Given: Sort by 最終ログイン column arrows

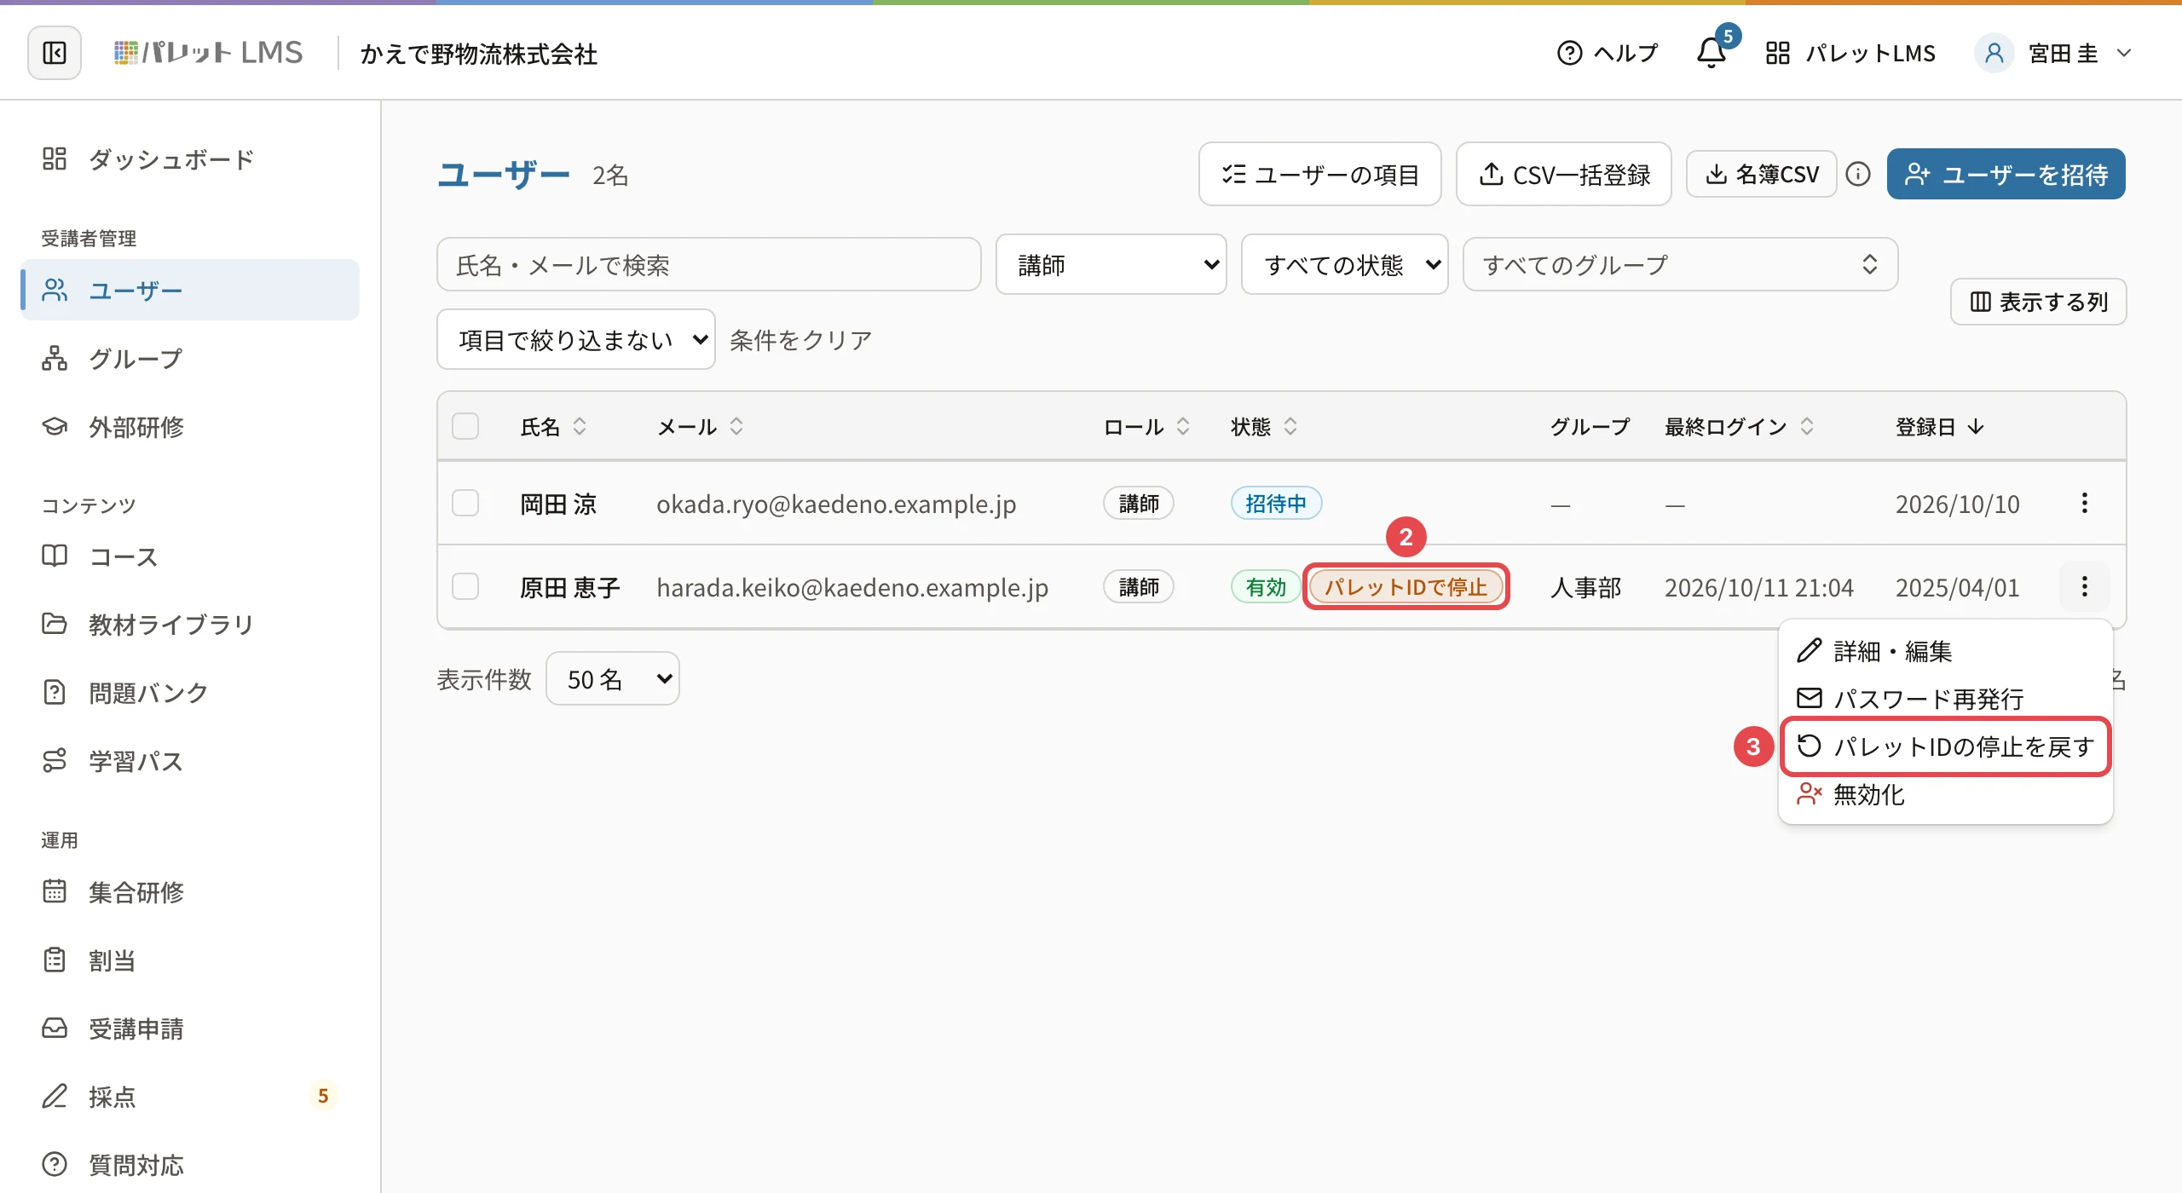Looking at the screenshot, I should coord(1807,426).
